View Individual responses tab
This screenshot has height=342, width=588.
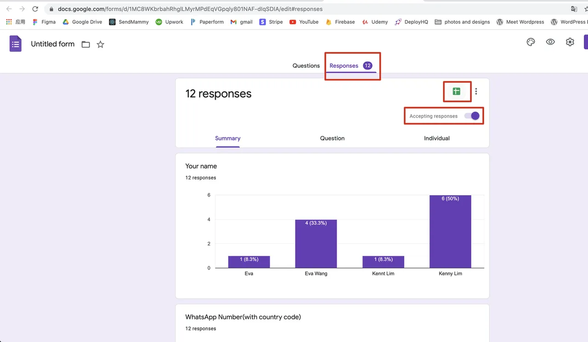[x=436, y=138]
